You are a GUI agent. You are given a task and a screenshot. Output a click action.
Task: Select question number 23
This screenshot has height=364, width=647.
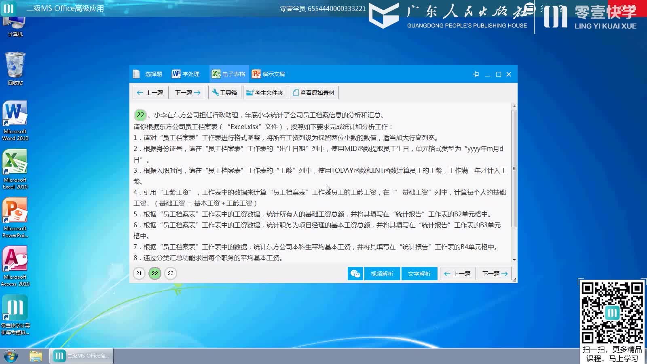click(171, 273)
